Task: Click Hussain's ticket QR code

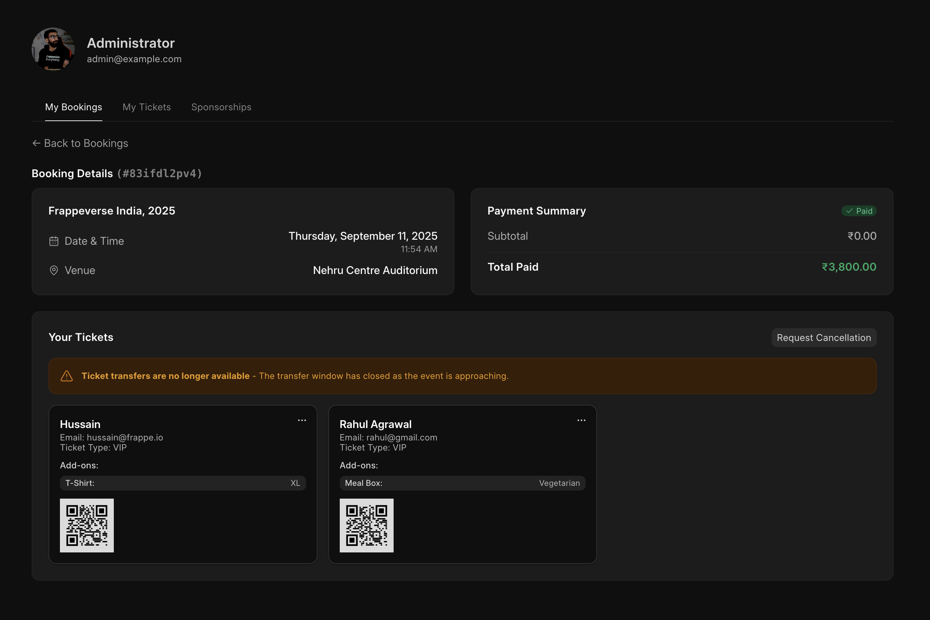Action: click(87, 526)
